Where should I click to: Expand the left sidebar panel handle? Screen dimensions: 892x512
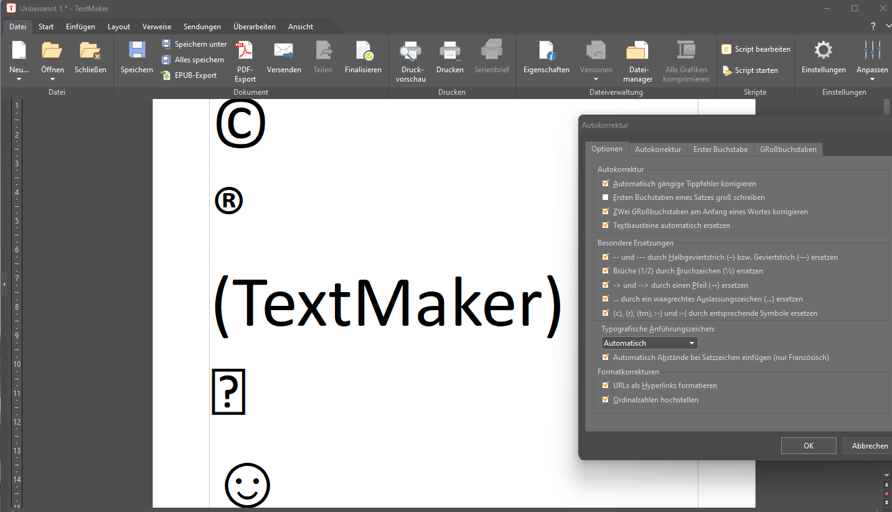tap(4, 284)
